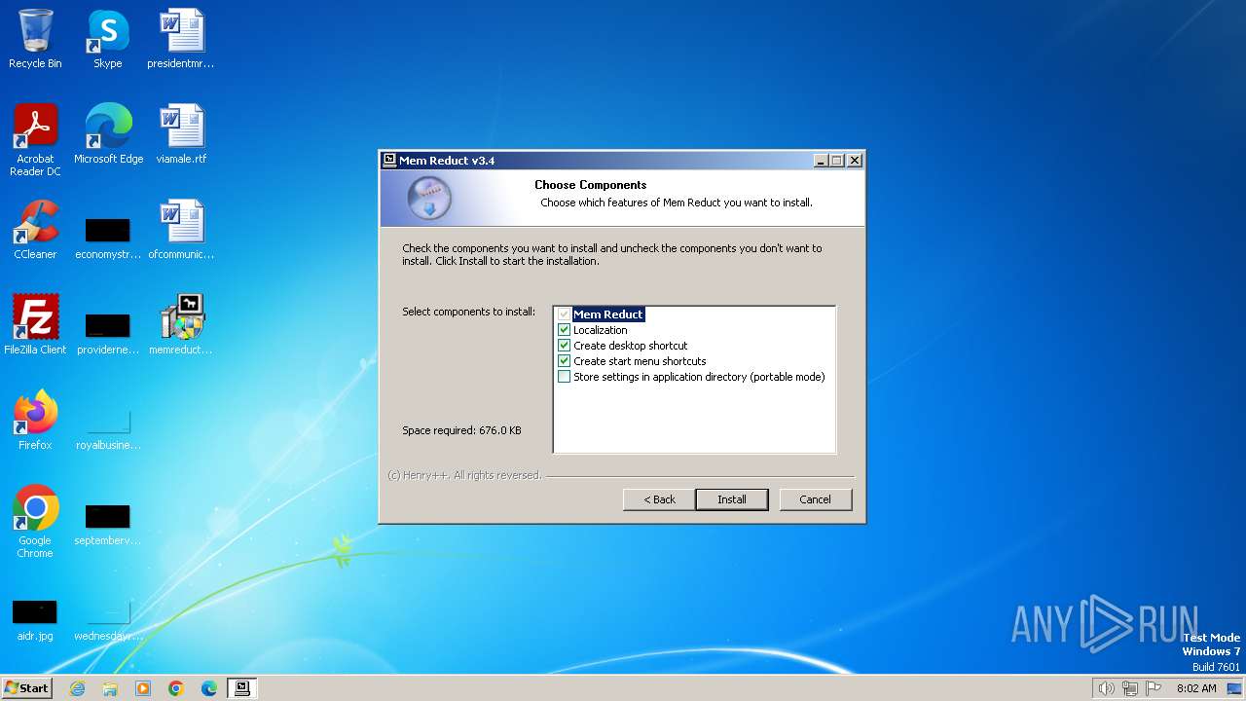1246x701 pixels.
Task: Click the Show desktop button
Action: 1234,688
